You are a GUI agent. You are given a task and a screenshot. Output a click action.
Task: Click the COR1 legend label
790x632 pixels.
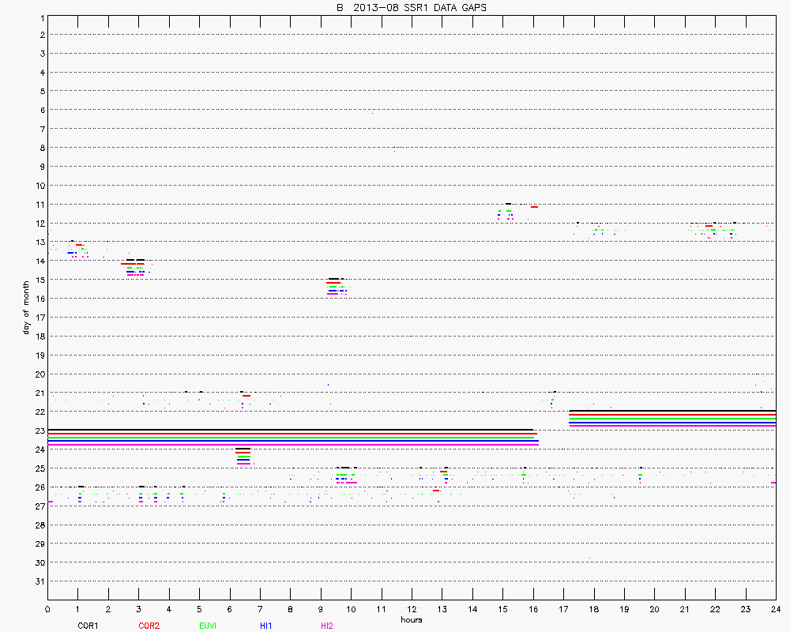(88, 626)
